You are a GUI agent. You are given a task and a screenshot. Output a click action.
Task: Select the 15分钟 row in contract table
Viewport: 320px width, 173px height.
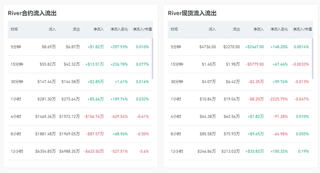tap(80, 64)
